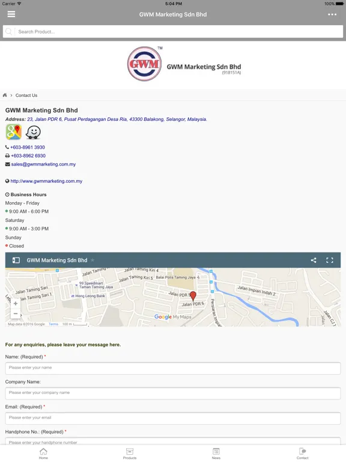
Task: Open location in Google Maps icon
Action: (x=14, y=132)
